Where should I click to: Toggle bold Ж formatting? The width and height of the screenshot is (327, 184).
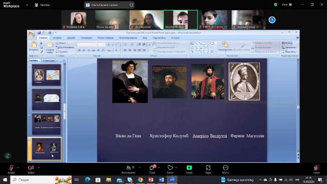(x=79, y=50)
